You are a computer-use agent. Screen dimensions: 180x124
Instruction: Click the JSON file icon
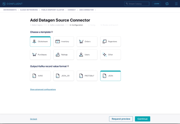105,76
